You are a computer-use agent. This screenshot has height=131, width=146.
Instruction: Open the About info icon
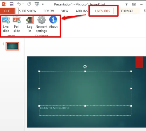(x=53, y=22)
